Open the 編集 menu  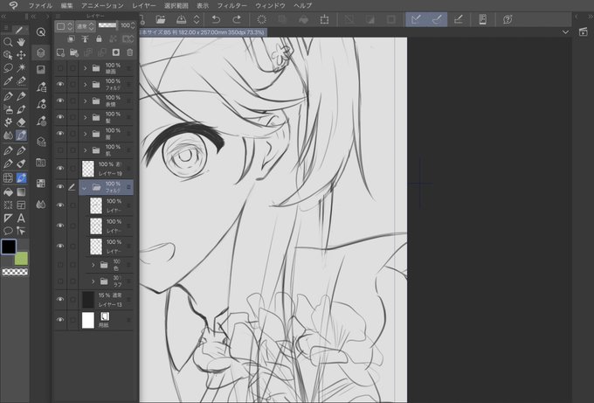click(x=66, y=6)
